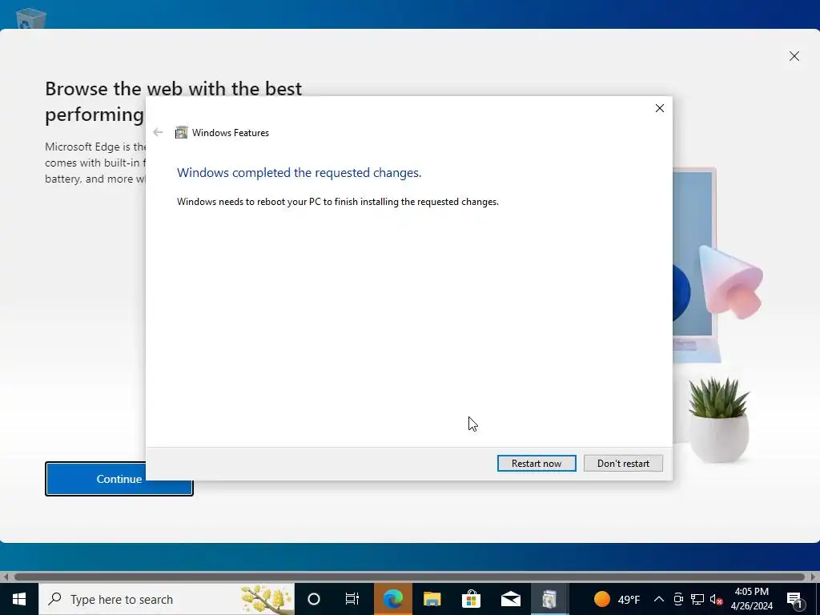Click the search magnifier icon in the taskbar
Image resolution: width=820 pixels, height=615 pixels.
click(x=54, y=599)
